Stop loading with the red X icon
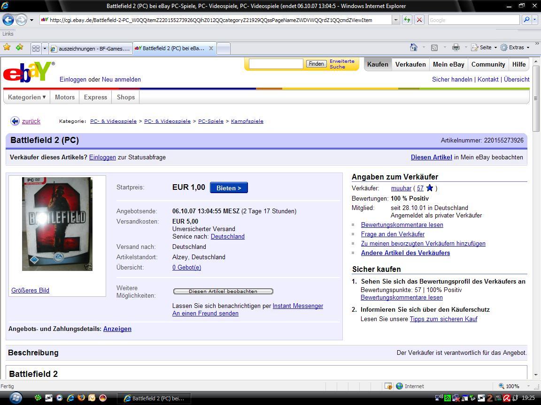 (x=419, y=20)
